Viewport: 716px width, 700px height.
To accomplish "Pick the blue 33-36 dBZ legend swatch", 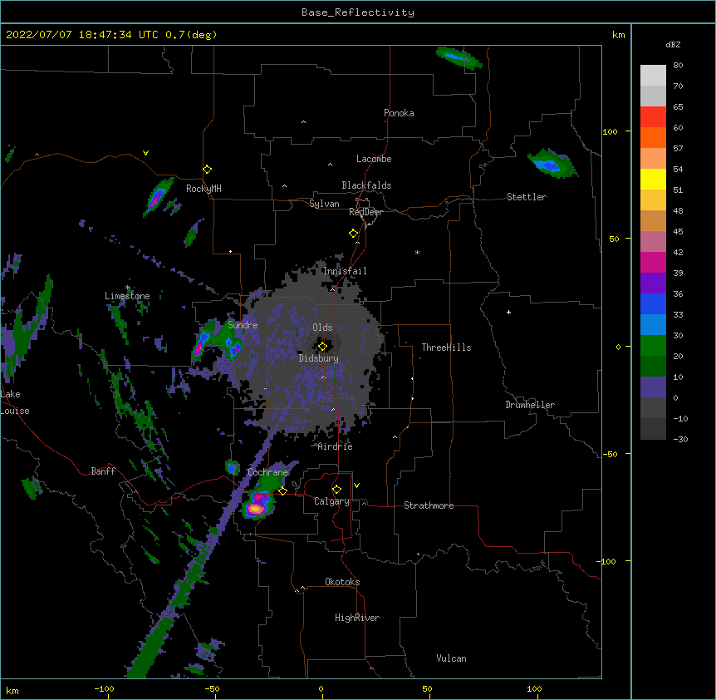I will coord(653,303).
